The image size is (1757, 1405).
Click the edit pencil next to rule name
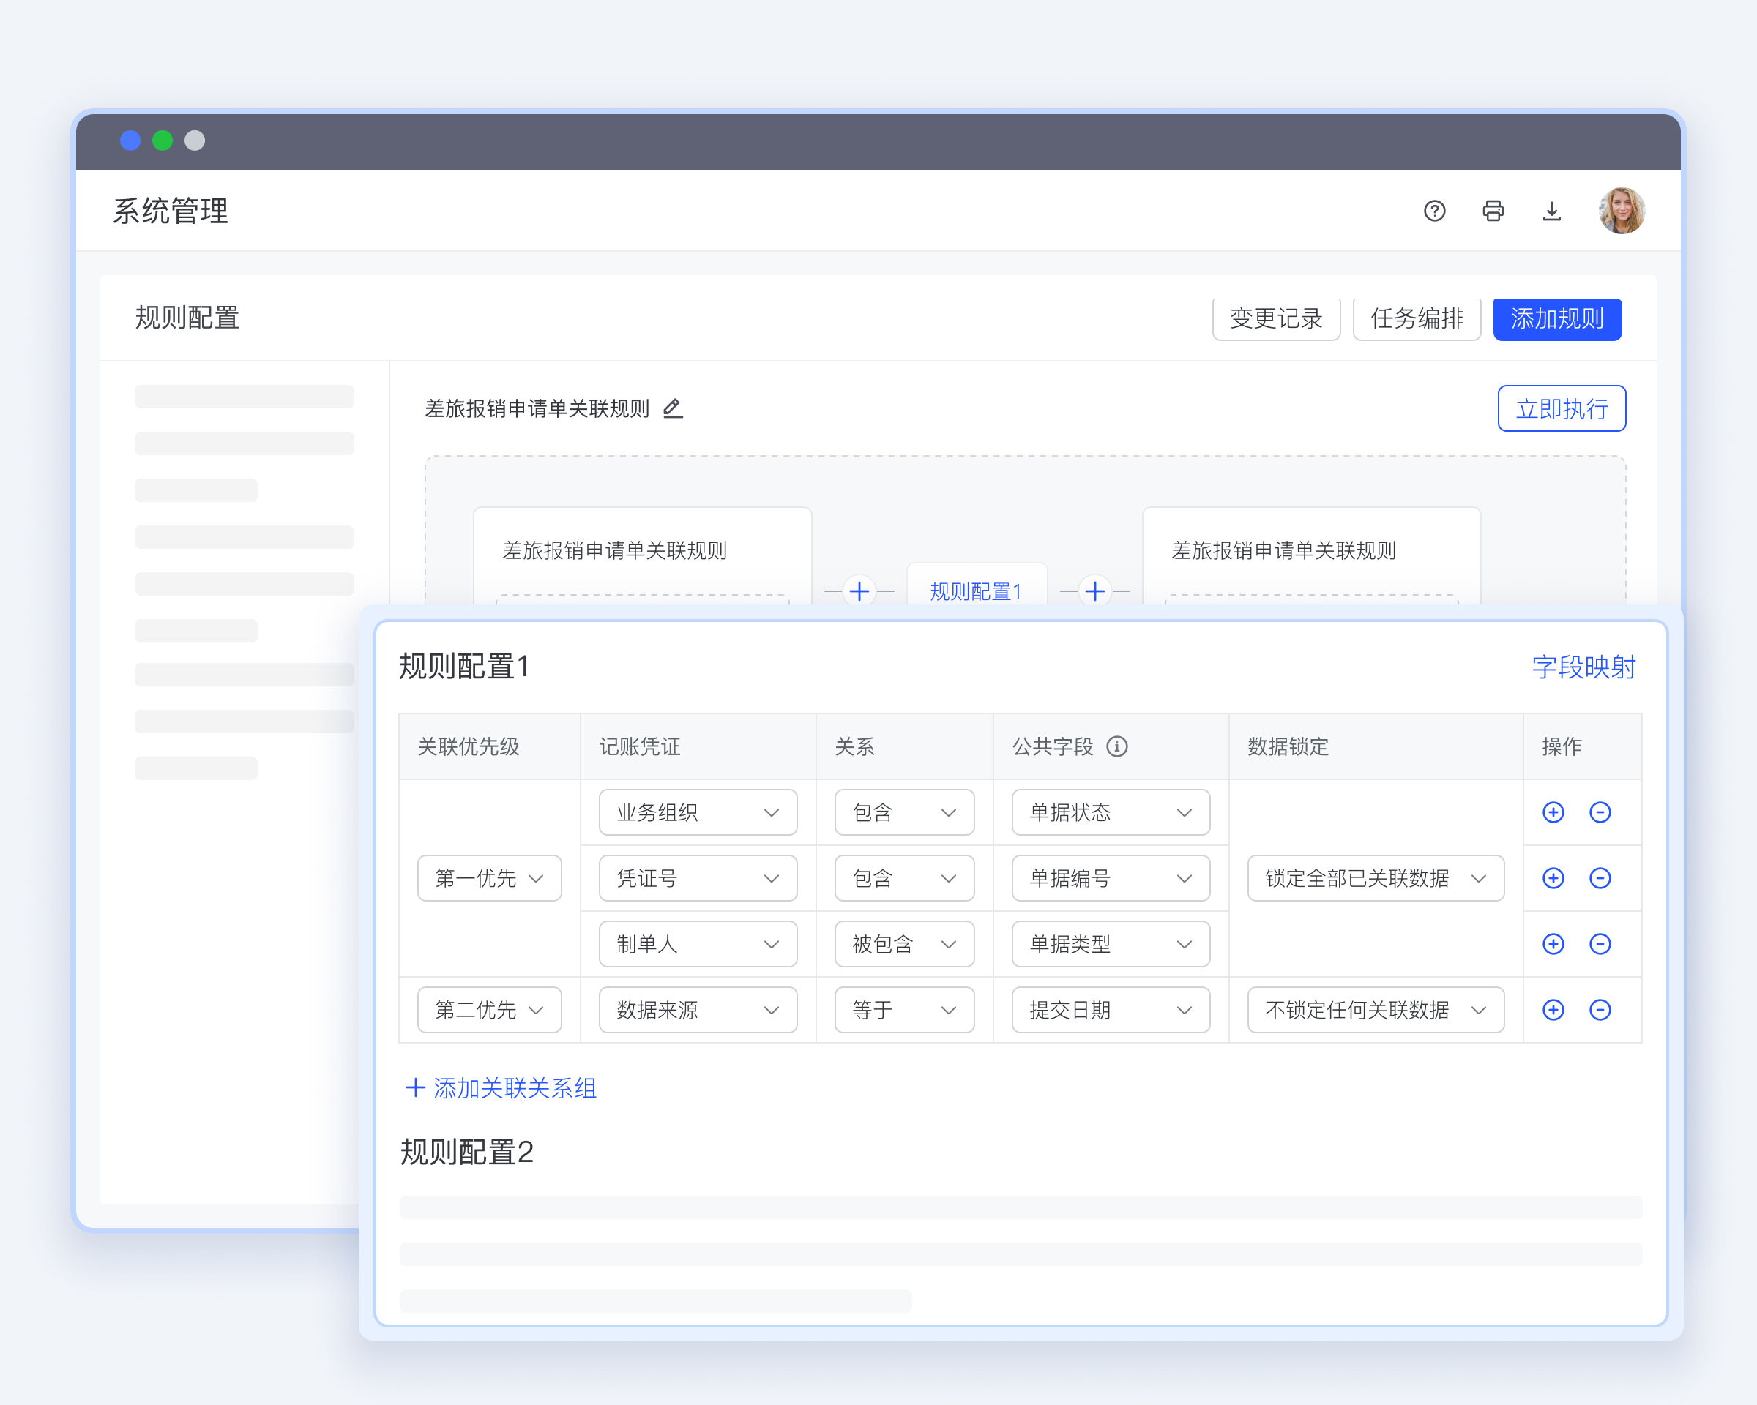point(672,408)
